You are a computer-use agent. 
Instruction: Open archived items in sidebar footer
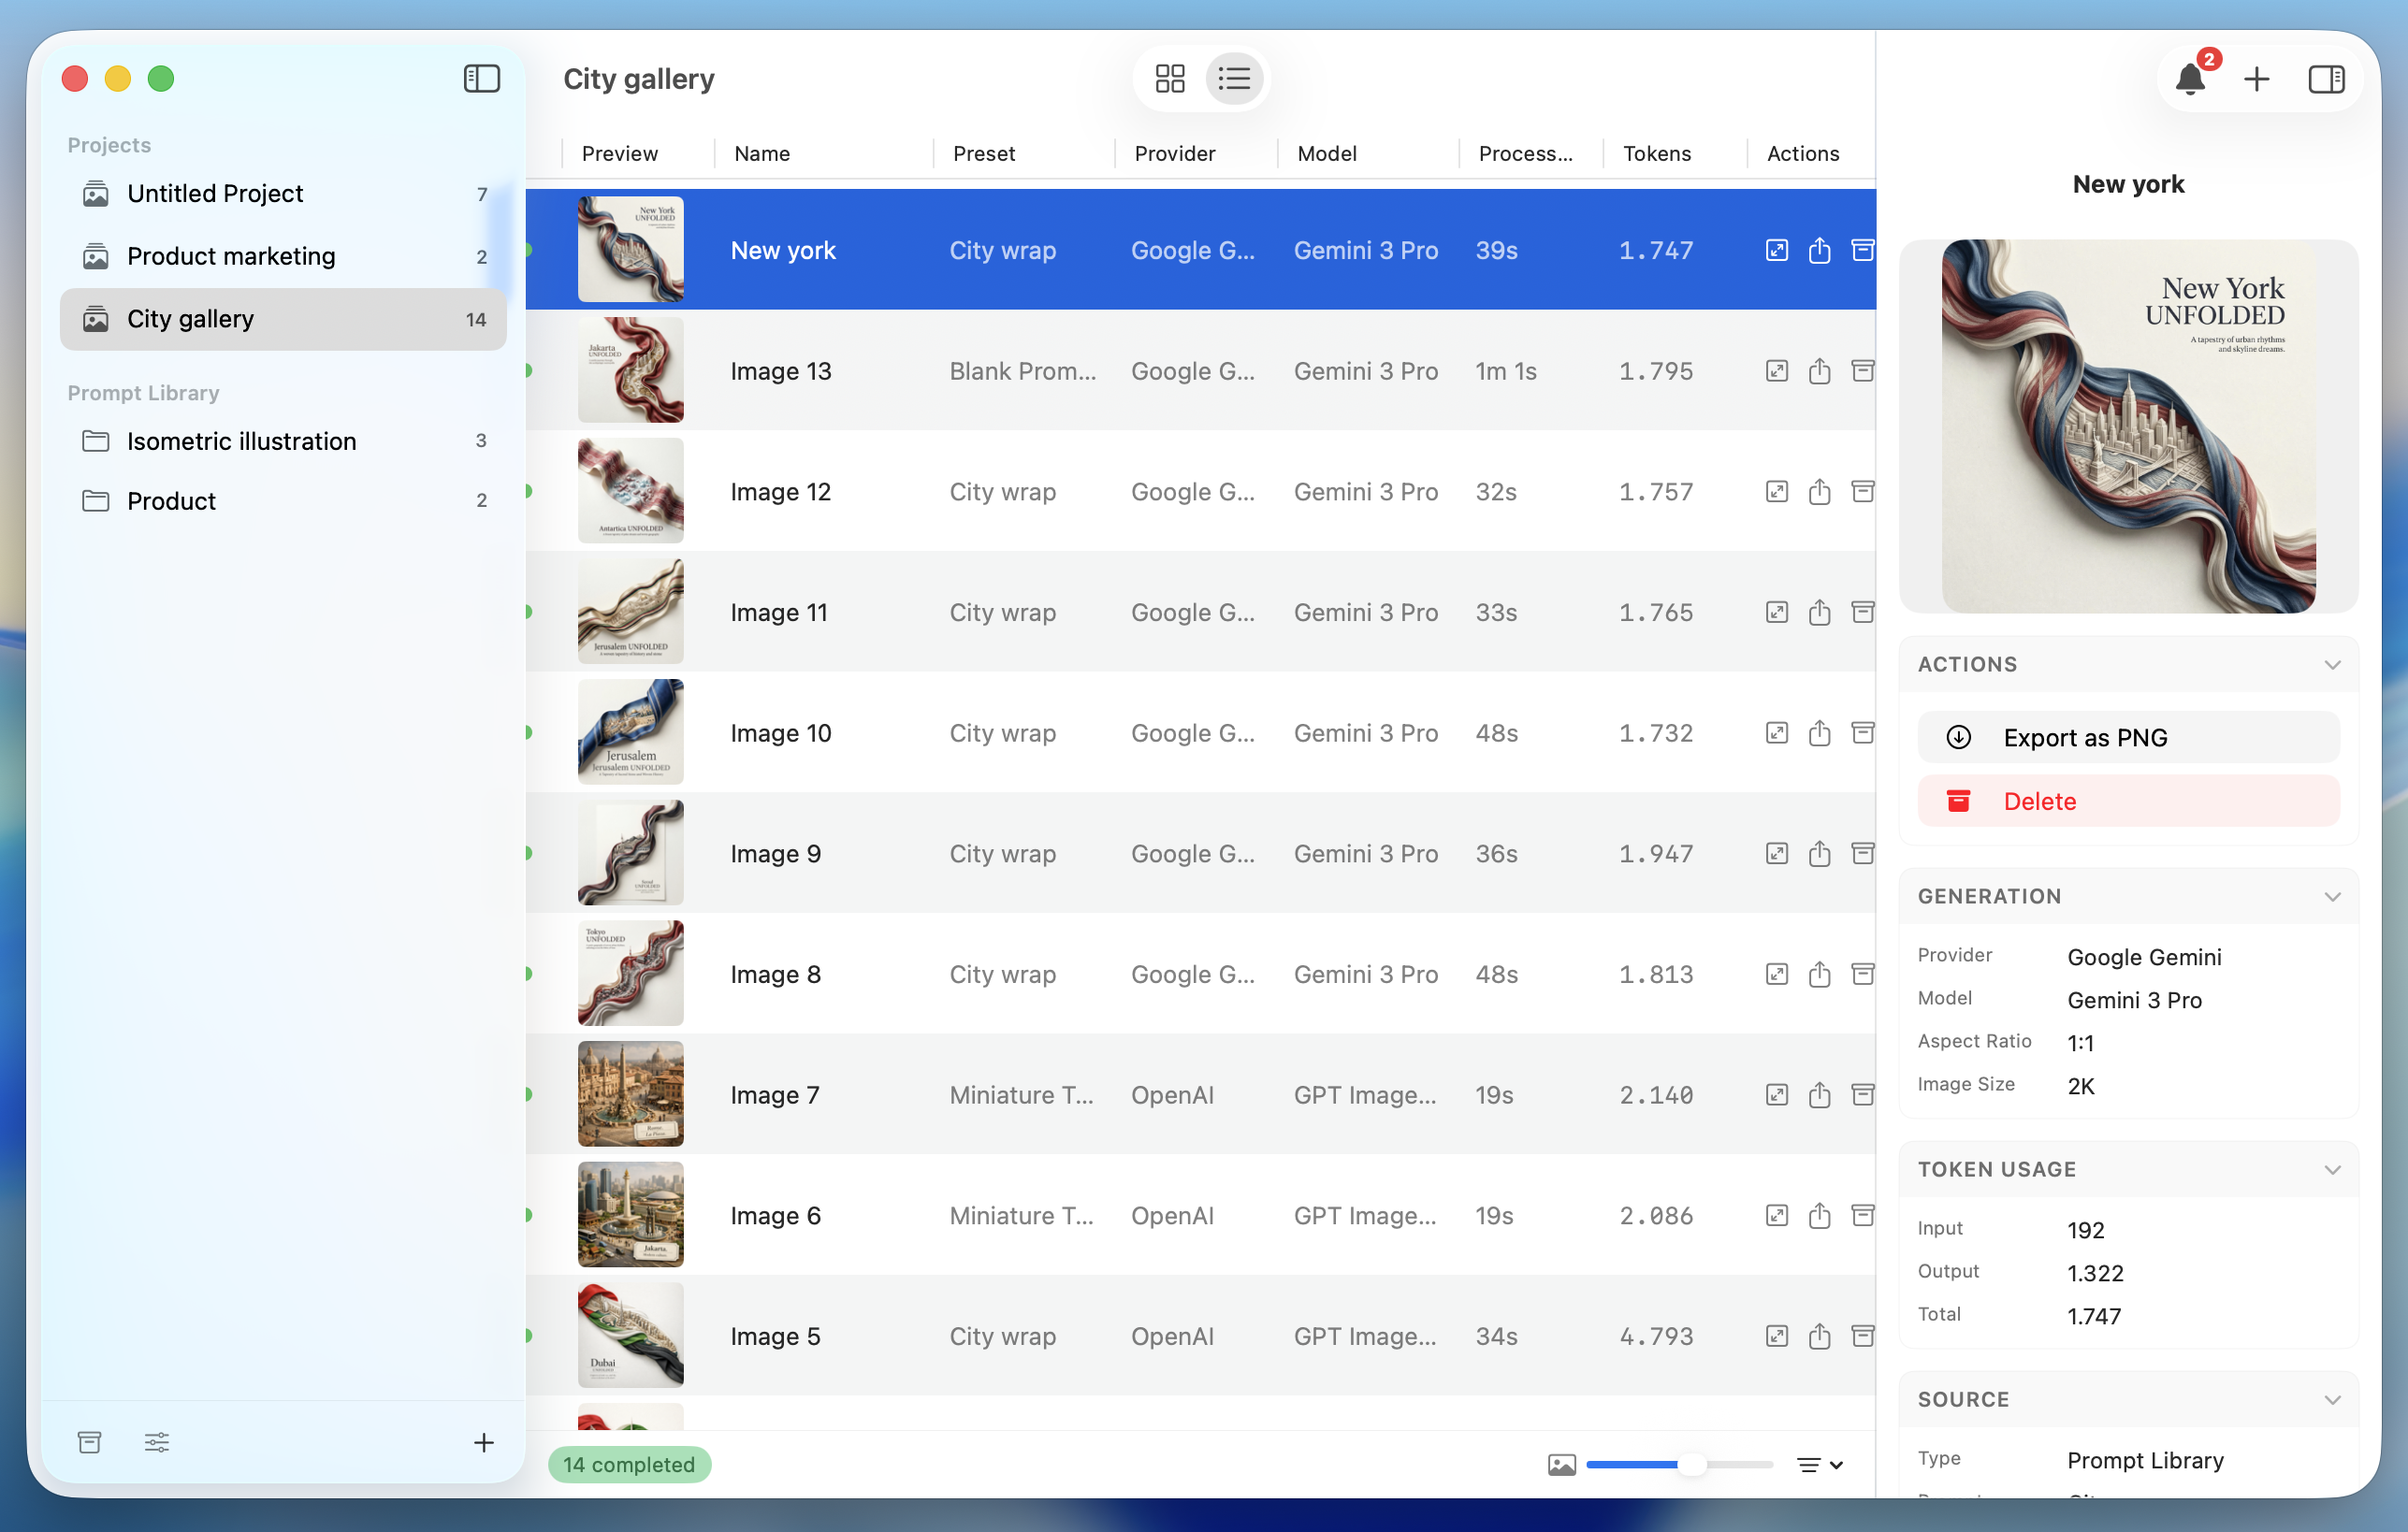(x=89, y=1442)
